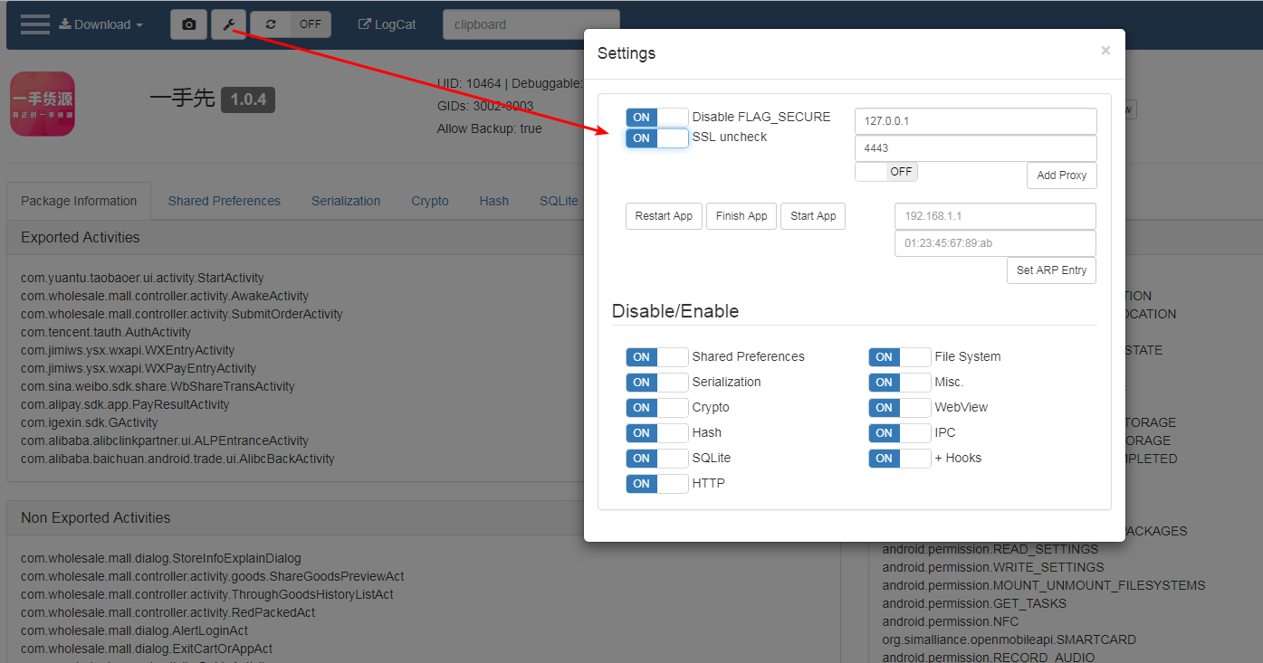Click android.permission.GET_TASKS permission

[x=974, y=603]
